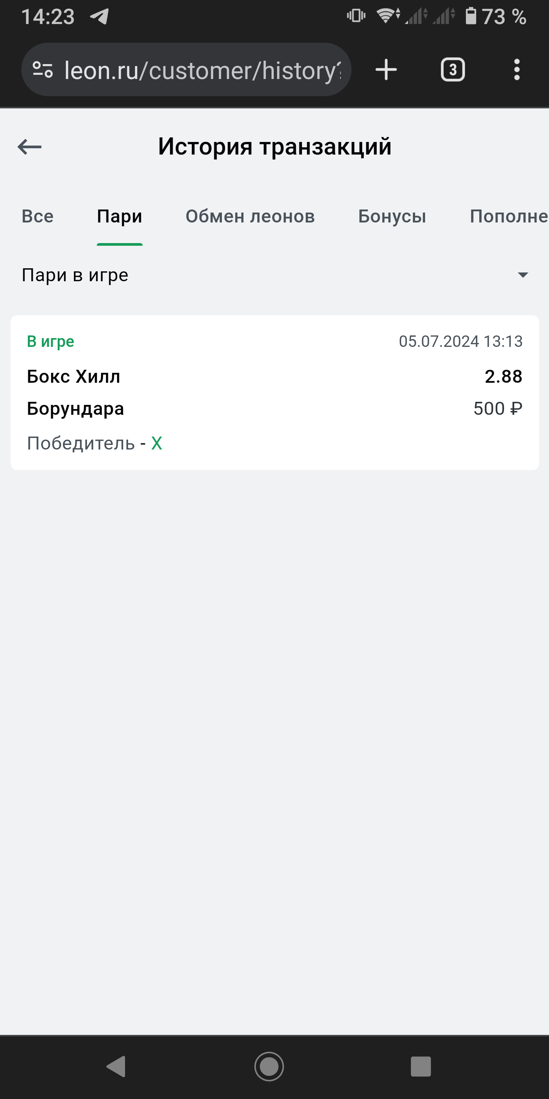Image resolution: width=549 pixels, height=1099 pixels.
Task: Open the browser three-dot menu
Action: pos(517,70)
